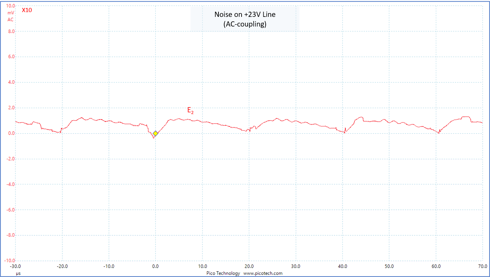The image size is (490, 277).
Task: Select the -30.0 label on the time axis
Action: (16, 266)
